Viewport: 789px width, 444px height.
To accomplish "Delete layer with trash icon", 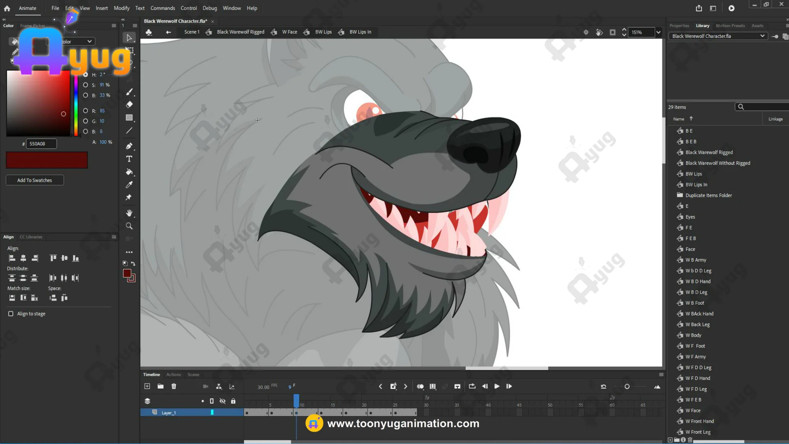I will [x=174, y=386].
